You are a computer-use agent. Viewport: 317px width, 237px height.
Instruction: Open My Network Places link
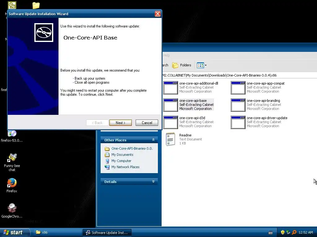[x=125, y=167]
